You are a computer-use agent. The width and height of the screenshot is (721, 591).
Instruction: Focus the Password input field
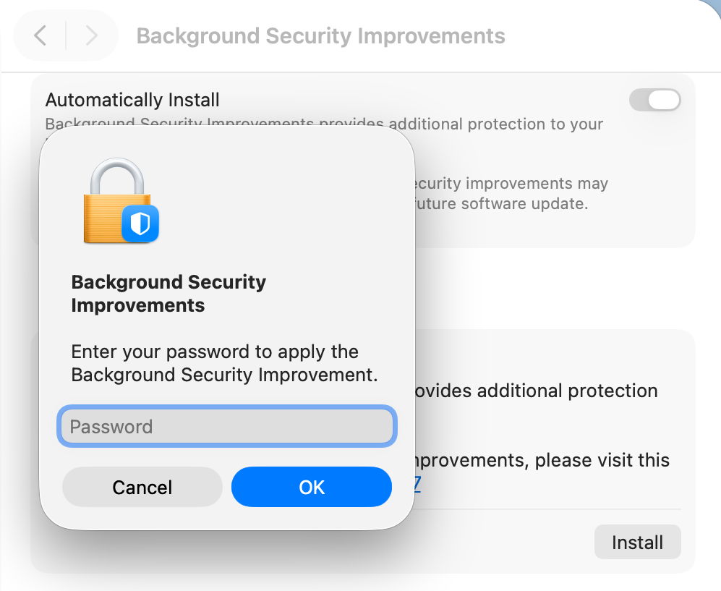click(x=226, y=426)
